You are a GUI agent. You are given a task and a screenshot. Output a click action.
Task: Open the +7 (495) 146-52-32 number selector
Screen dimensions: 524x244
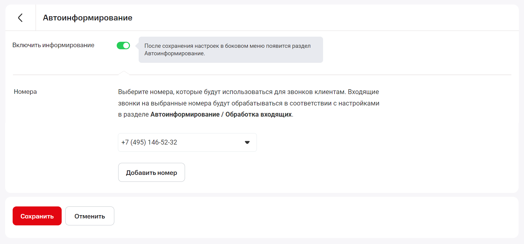click(x=187, y=142)
